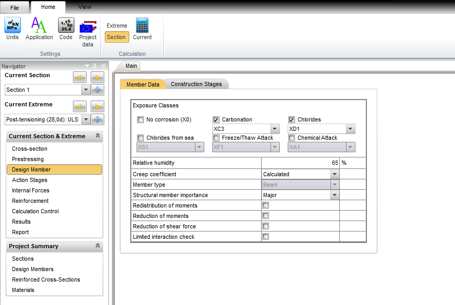Select the Extreme Section calculation button
The height and width of the screenshot is (305, 455).
116,36
